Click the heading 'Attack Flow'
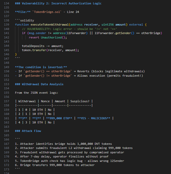171x174 pixels. (31, 131)
